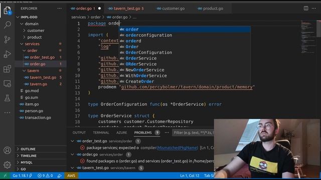Expand the OUTLINE section
This screenshot has height=180, width=321.
pos(28,149)
